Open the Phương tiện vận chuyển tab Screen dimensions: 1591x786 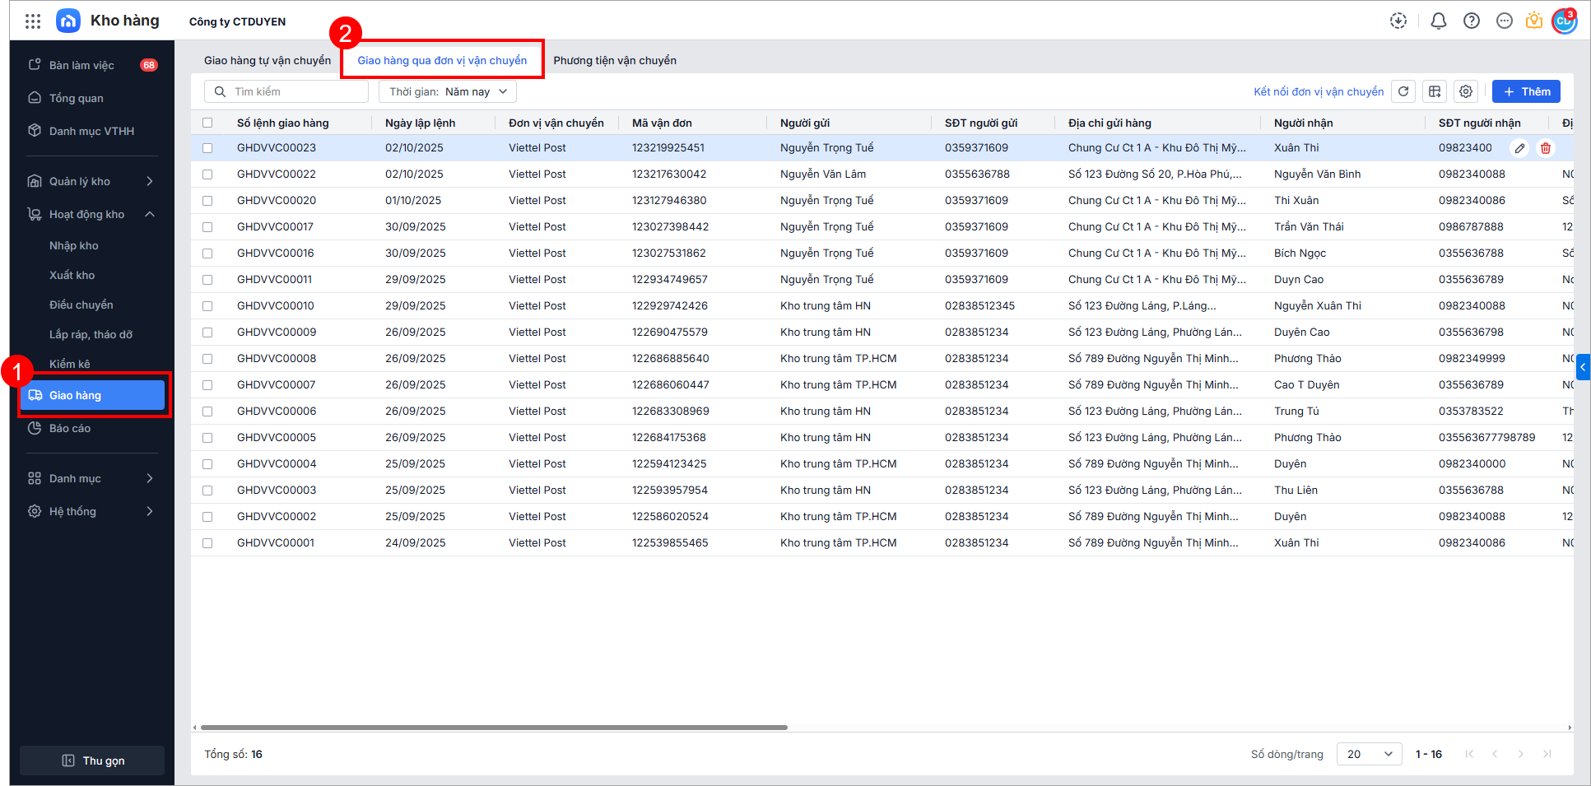tap(615, 60)
